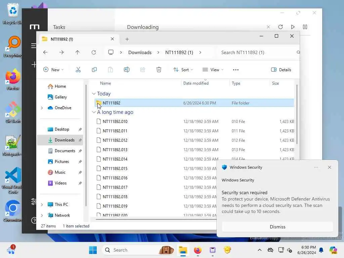Sort by the Date modified column header

point(196,83)
